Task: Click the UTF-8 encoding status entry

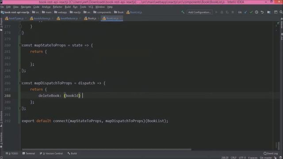Action: (242, 158)
